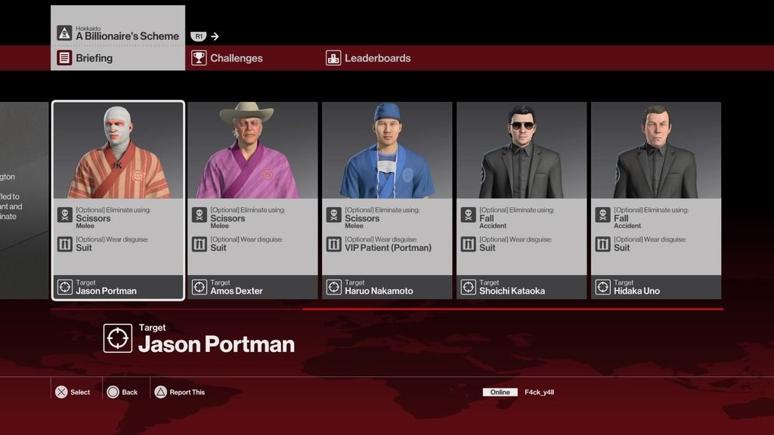Click the Haruo Nakamoto target name label

click(379, 291)
